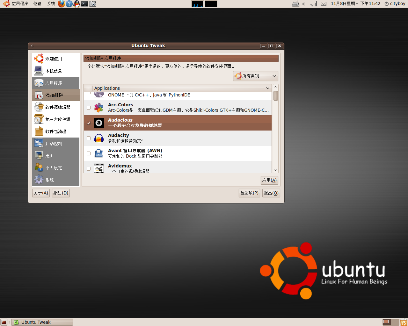
Task: Click the app list scrollbar thumb
Action: click(276, 96)
